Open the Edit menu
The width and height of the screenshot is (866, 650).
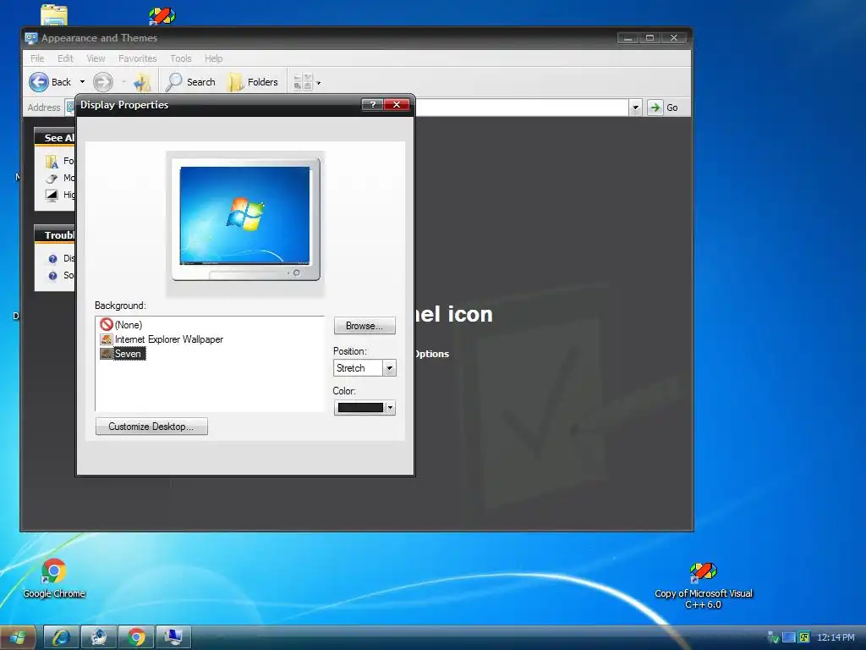click(x=65, y=58)
